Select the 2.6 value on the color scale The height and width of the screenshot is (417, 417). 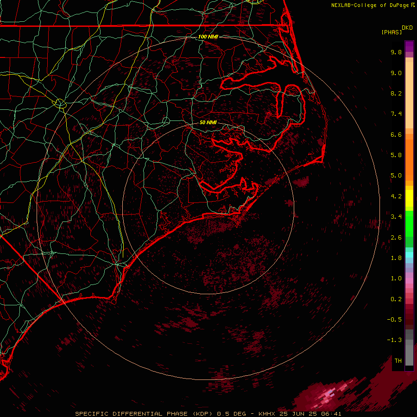coord(396,238)
